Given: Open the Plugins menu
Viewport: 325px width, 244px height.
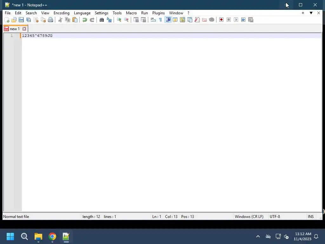Looking at the screenshot, I should pyautogui.click(x=158, y=13).
